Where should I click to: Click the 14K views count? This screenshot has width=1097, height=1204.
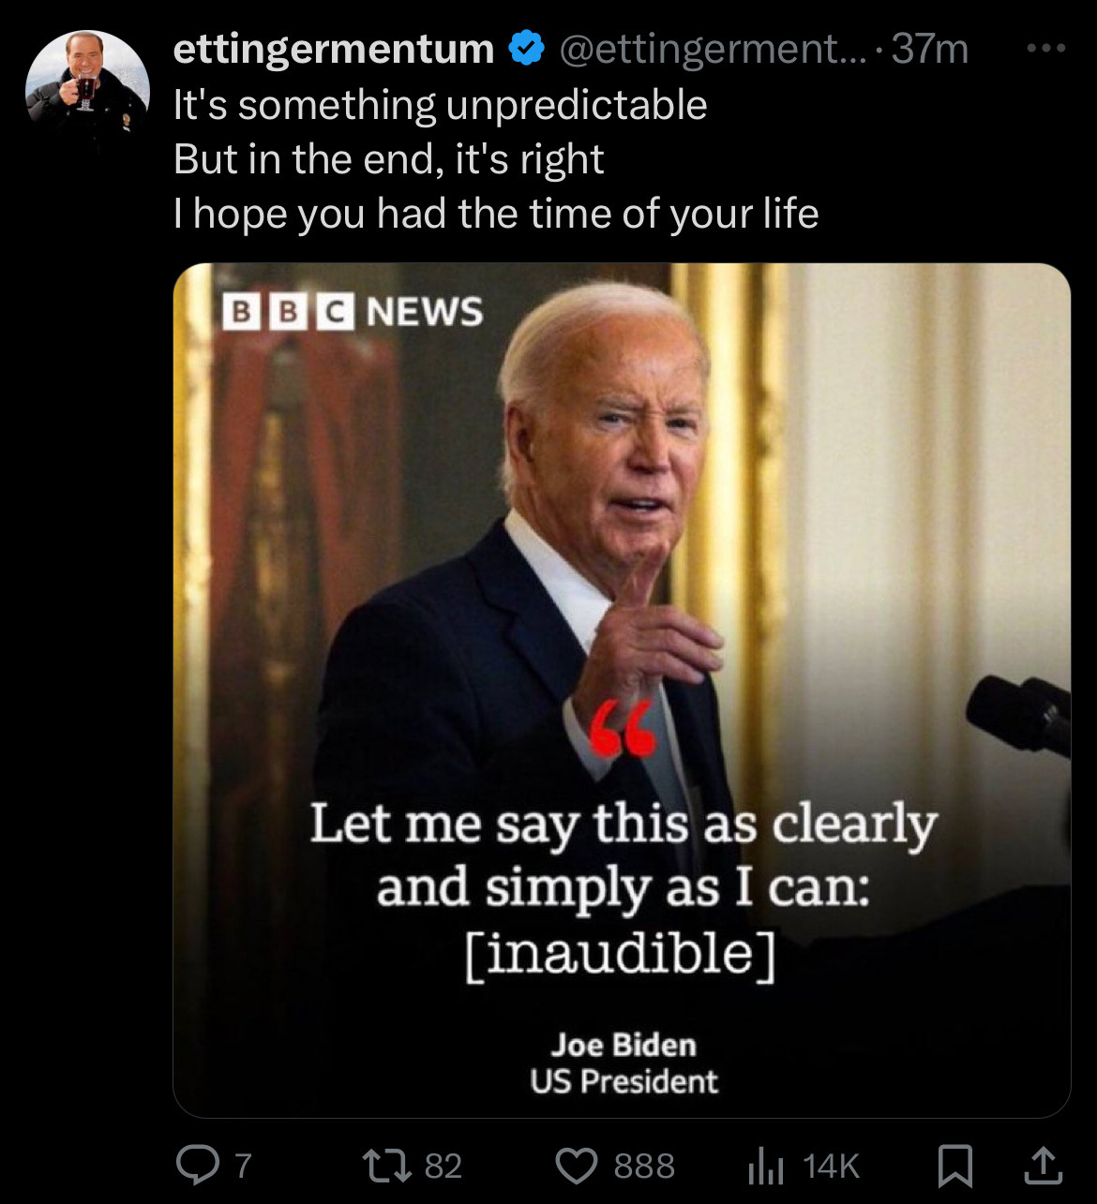pyautogui.click(x=831, y=1166)
